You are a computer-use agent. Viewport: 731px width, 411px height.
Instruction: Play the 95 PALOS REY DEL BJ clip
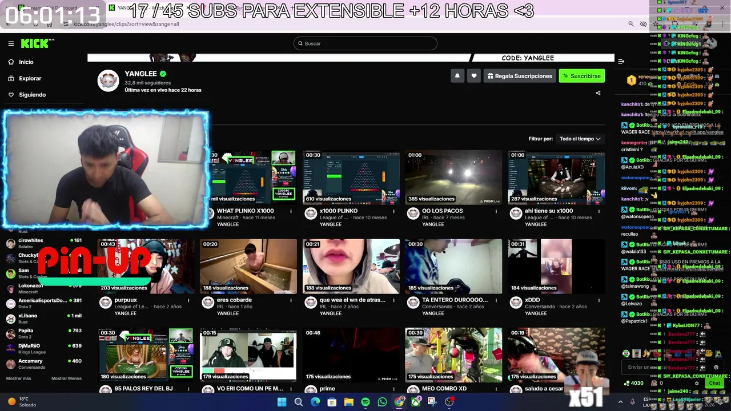[146, 354]
